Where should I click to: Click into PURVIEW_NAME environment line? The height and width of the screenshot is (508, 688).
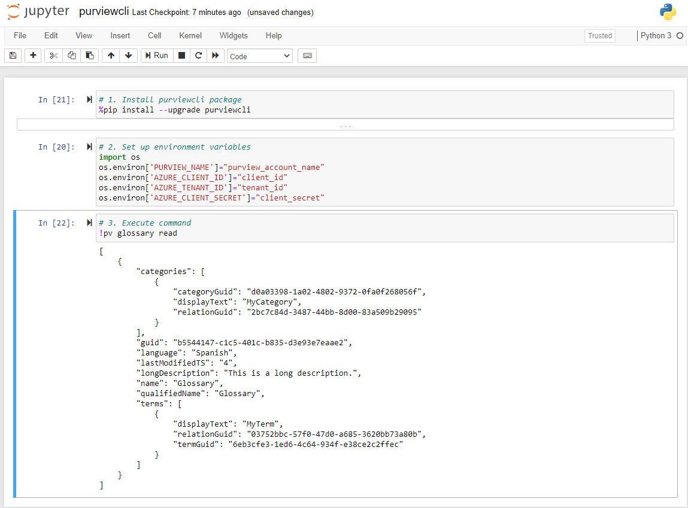(x=211, y=167)
